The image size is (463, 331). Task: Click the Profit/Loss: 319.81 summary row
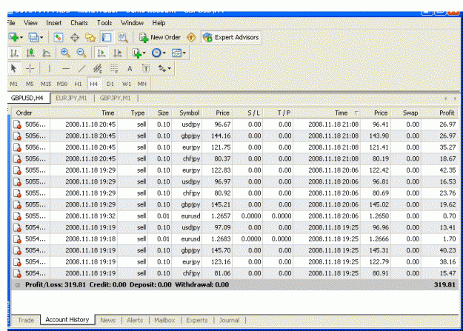point(236,284)
